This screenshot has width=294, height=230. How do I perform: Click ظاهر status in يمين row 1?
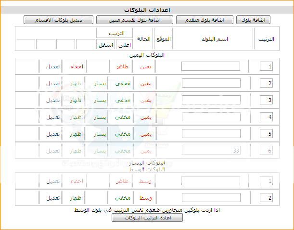coord(122,67)
